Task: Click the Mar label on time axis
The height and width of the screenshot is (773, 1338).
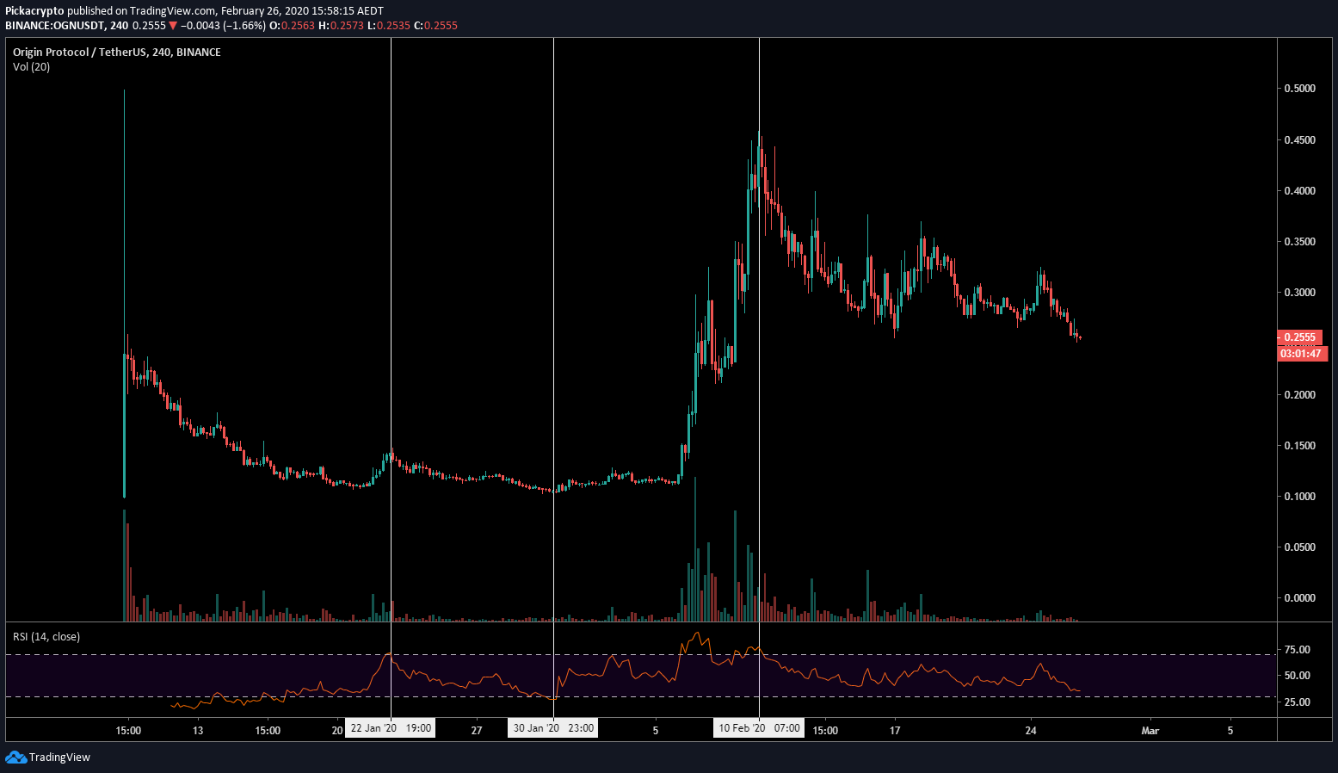Action: [x=1150, y=731]
